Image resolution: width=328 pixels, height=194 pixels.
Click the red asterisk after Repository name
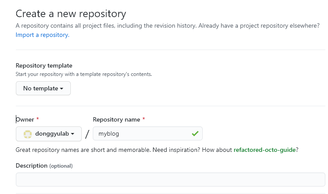coord(144,119)
